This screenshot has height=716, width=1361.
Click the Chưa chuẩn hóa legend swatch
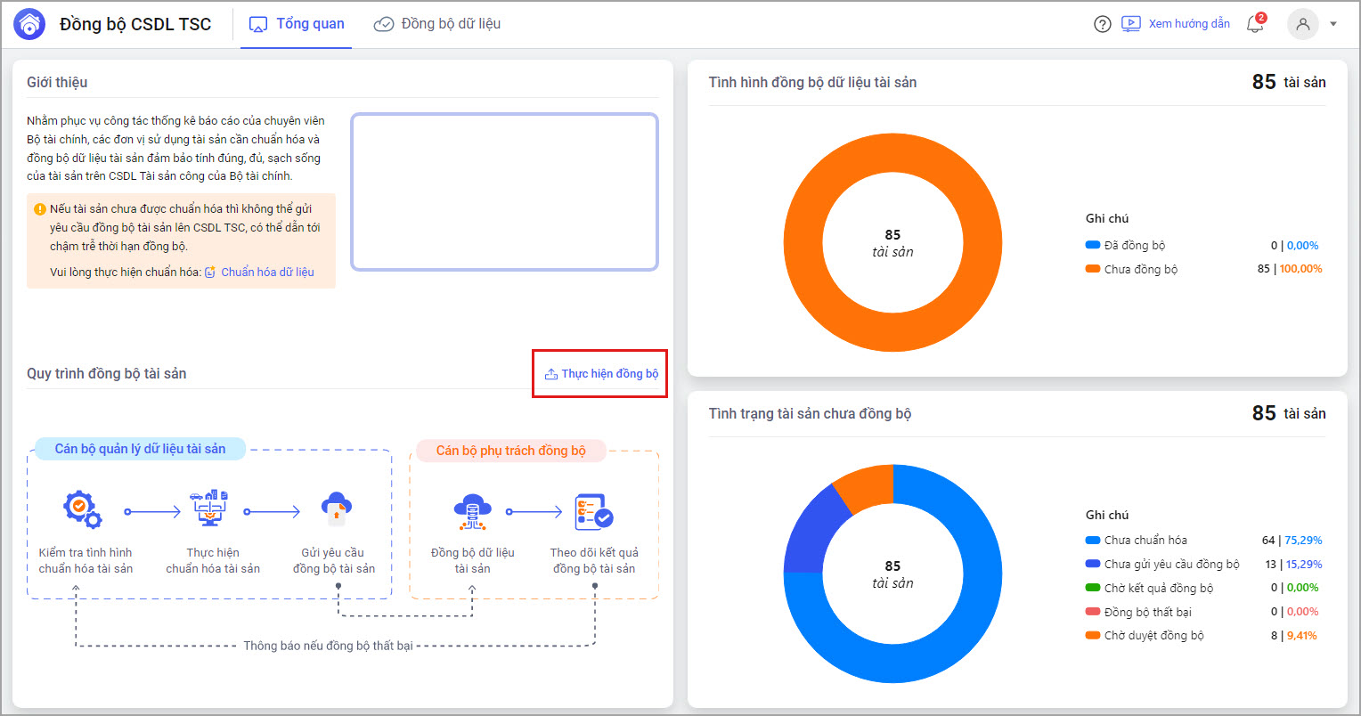click(x=1093, y=540)
